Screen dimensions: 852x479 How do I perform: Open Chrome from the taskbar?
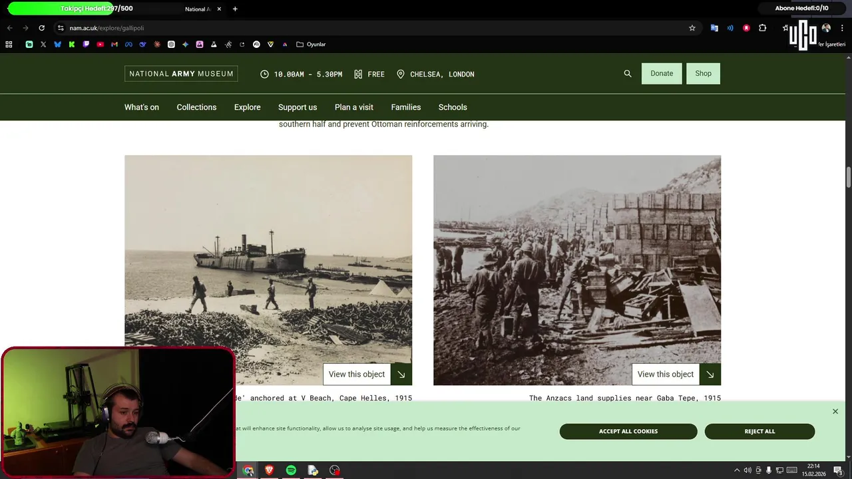(x=248, y=470)
